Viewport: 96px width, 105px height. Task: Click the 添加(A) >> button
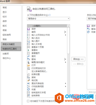[x=78, y=59]
